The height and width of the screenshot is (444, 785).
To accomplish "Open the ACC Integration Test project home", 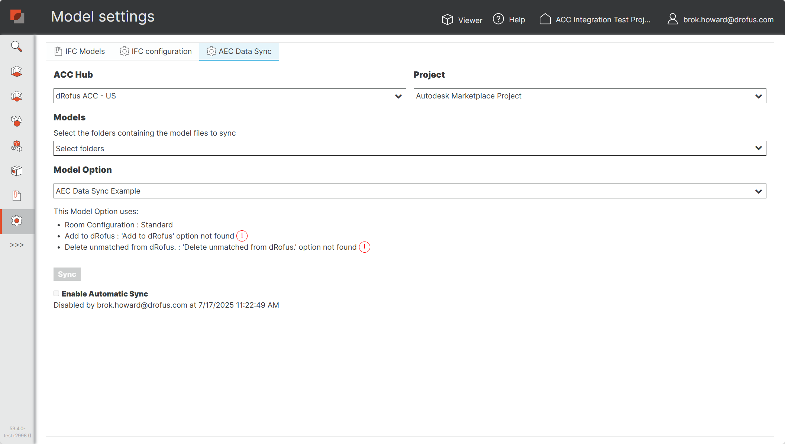I will pos(595,19).
